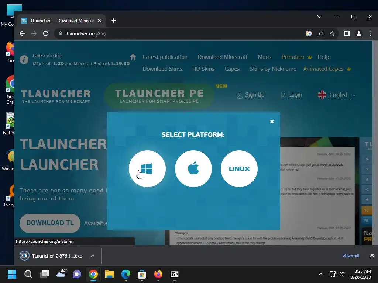Screen dimensions: 378x283
Task: Click the address bar URL field
Action: 178,34
